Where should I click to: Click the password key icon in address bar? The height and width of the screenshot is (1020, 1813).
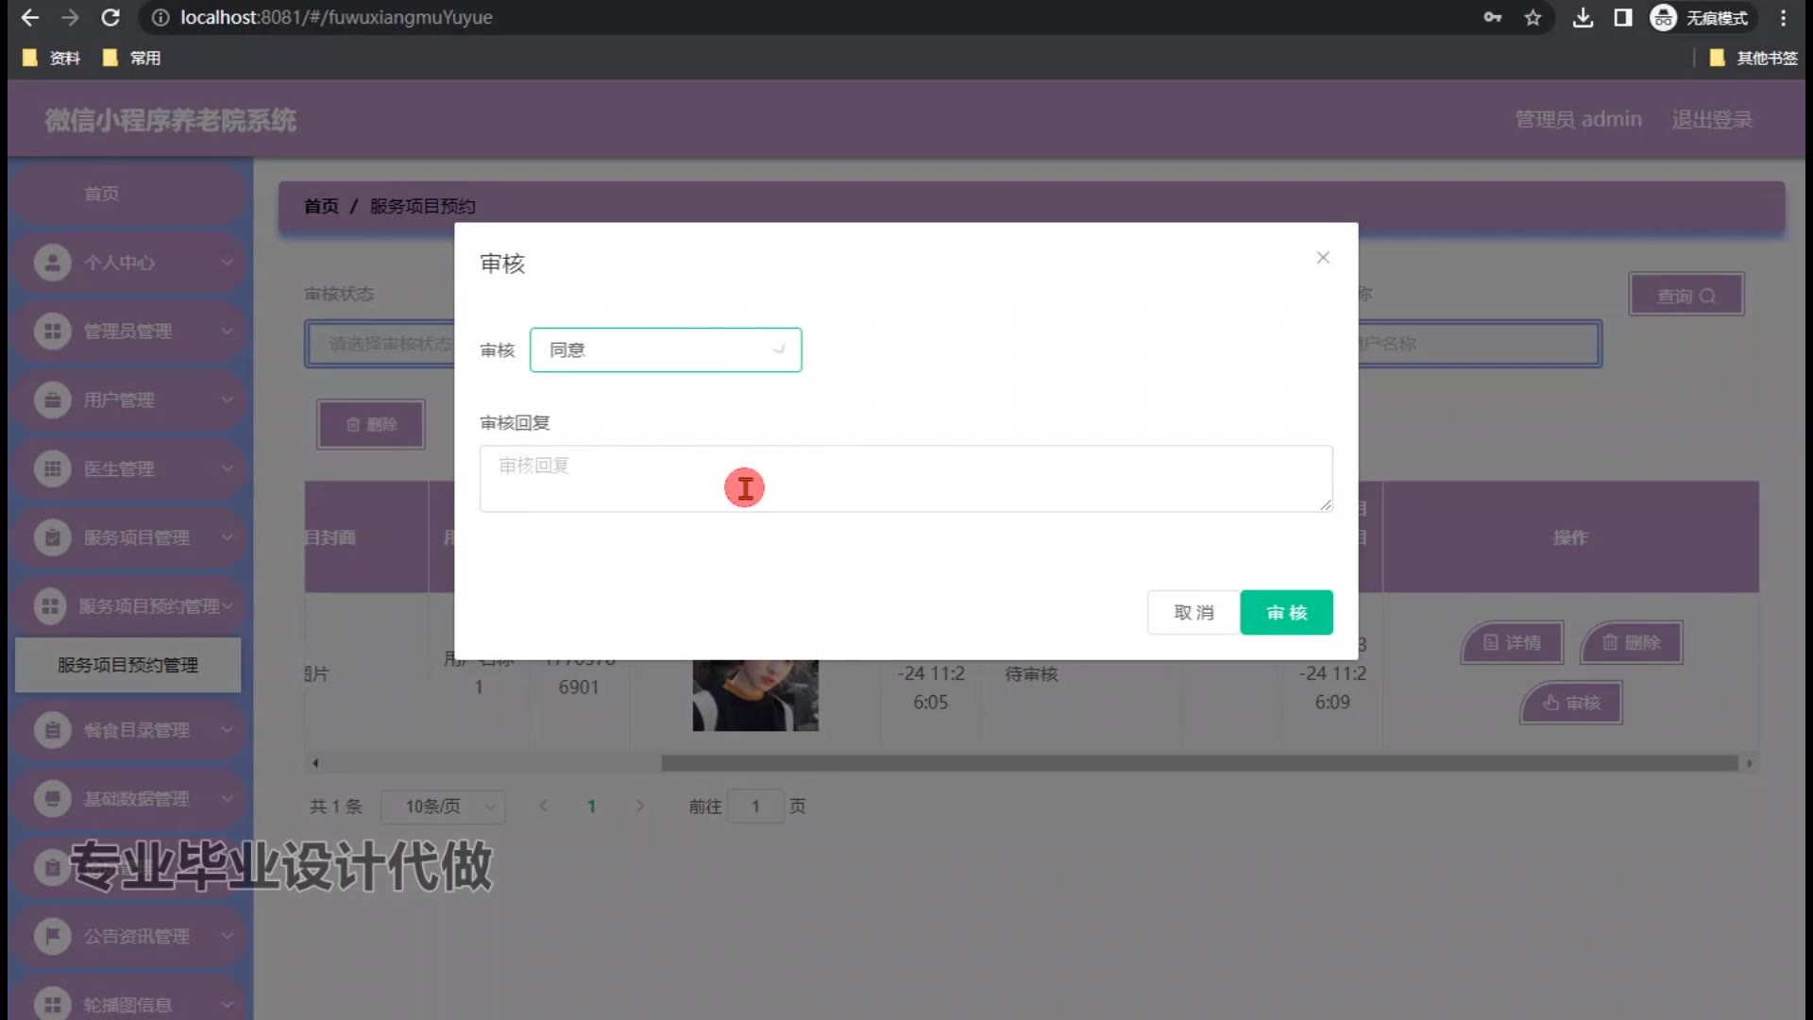pyautogui.click(x=1492, y=18)
